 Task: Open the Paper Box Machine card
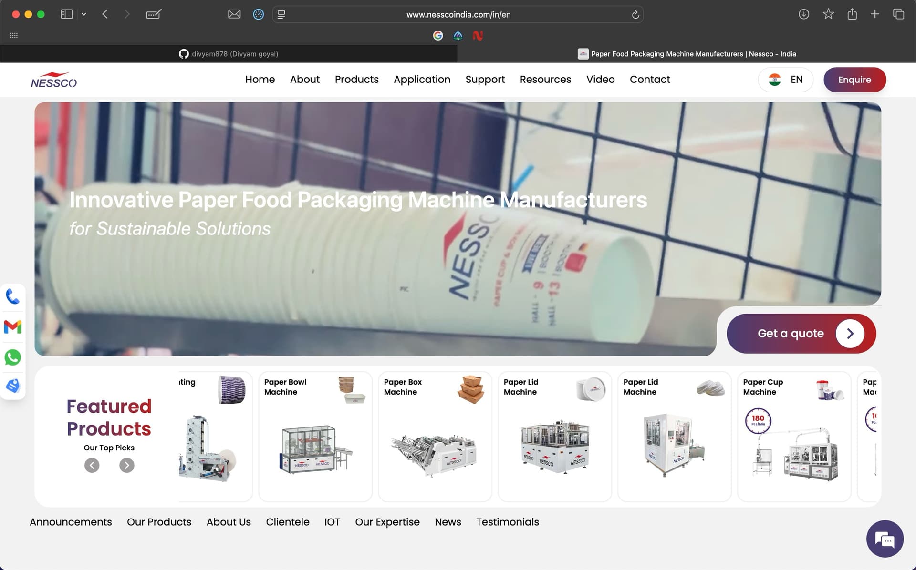coord(435,437)
